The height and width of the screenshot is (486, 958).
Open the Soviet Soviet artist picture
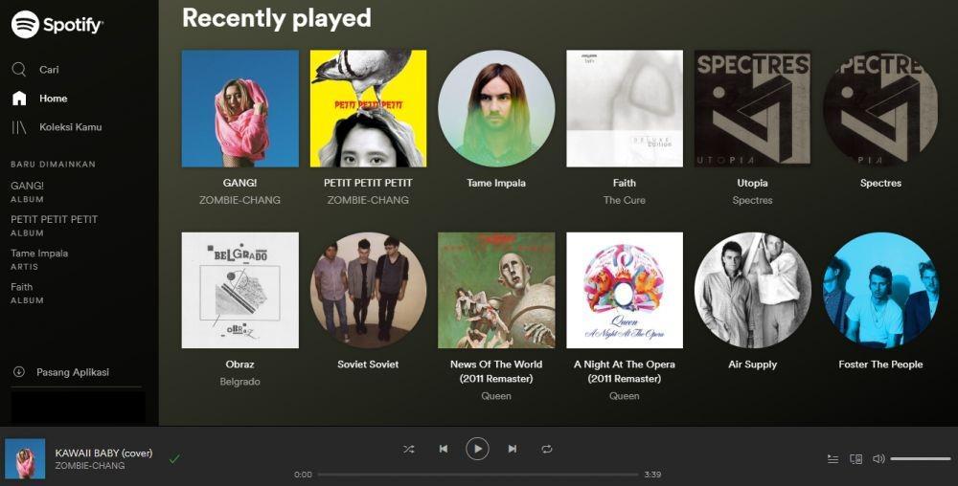pyautogui.click(x=369, y=290)
